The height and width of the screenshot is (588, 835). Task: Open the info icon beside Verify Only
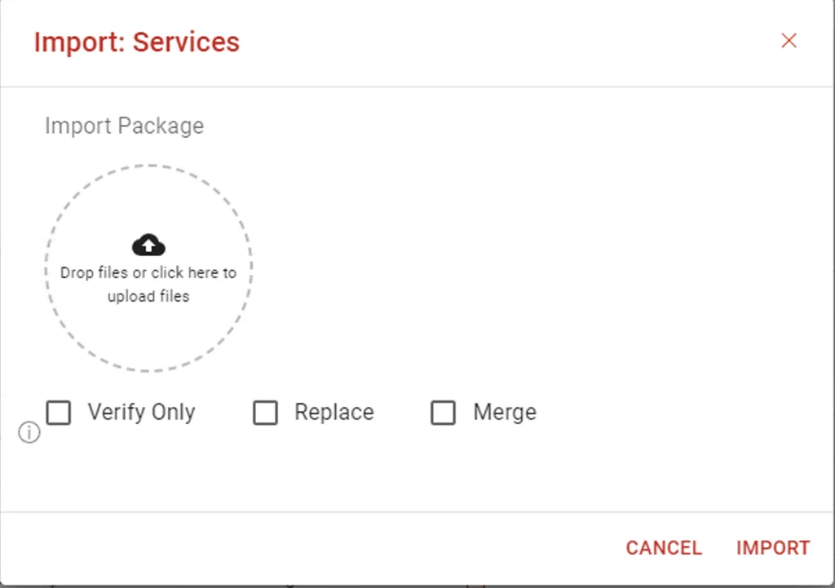tap(29, 432)
